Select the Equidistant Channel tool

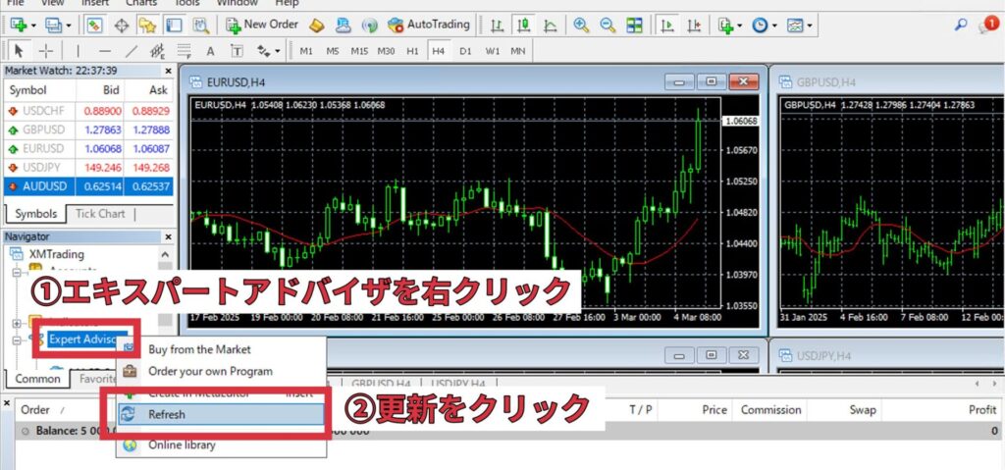coord(158,51)
